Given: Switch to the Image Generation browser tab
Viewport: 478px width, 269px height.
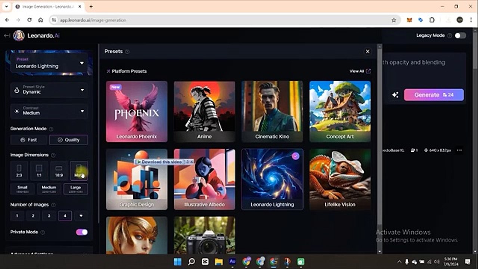Looking at the screenshot, I should click(x=48, y=7).
